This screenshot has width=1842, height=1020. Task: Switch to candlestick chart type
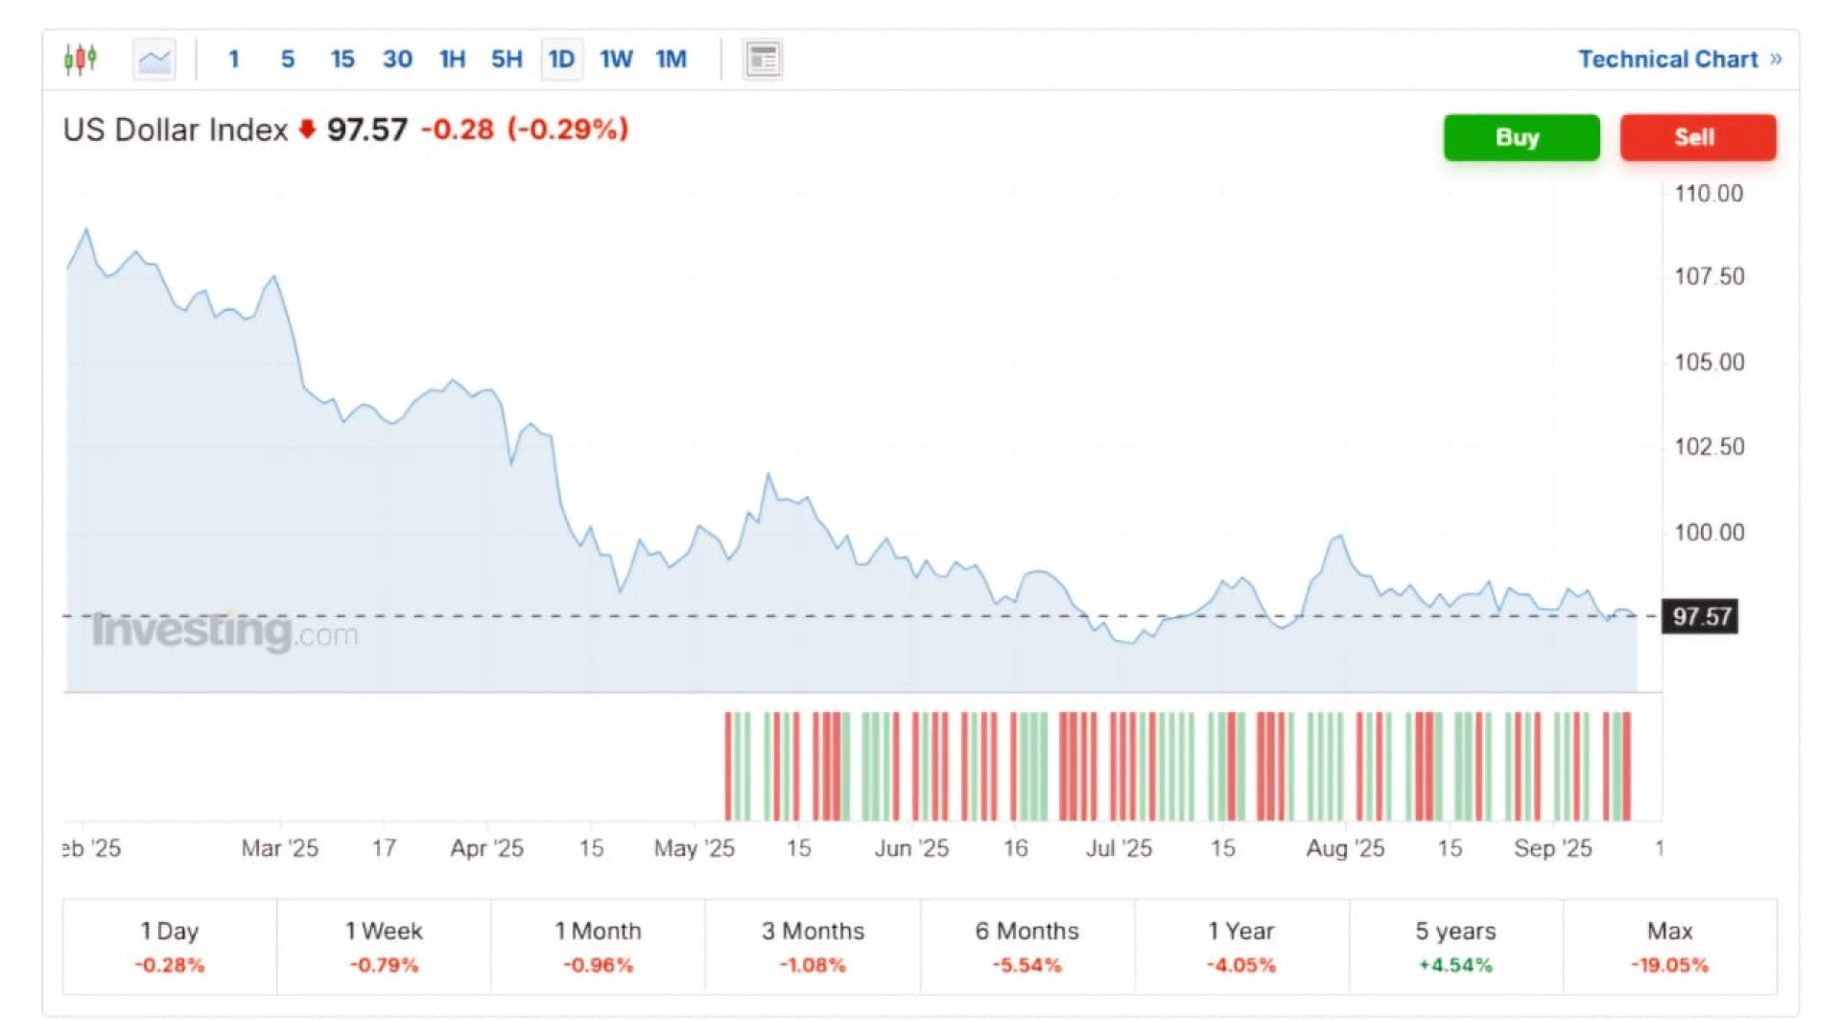[x=81, y=59]
